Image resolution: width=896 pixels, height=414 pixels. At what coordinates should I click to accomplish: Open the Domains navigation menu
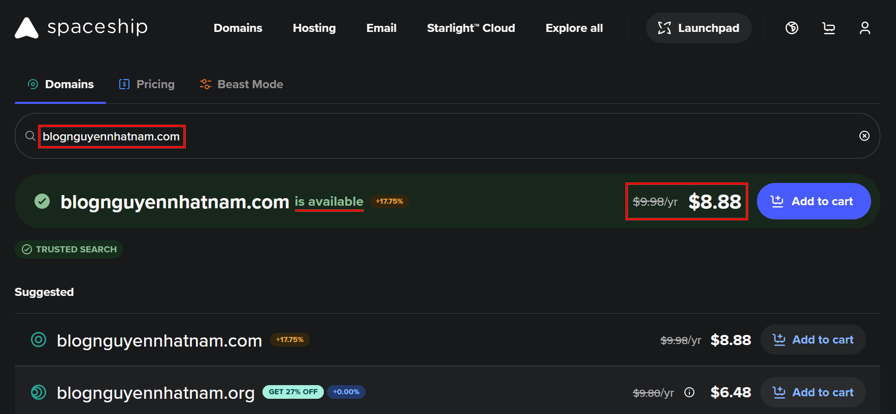click(x=238, y=28)
